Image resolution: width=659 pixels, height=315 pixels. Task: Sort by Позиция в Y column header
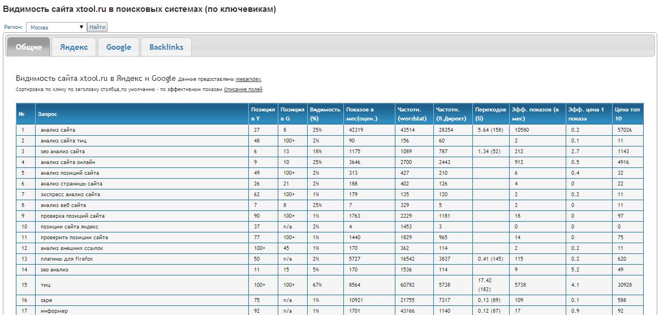(x=262, y=114)
